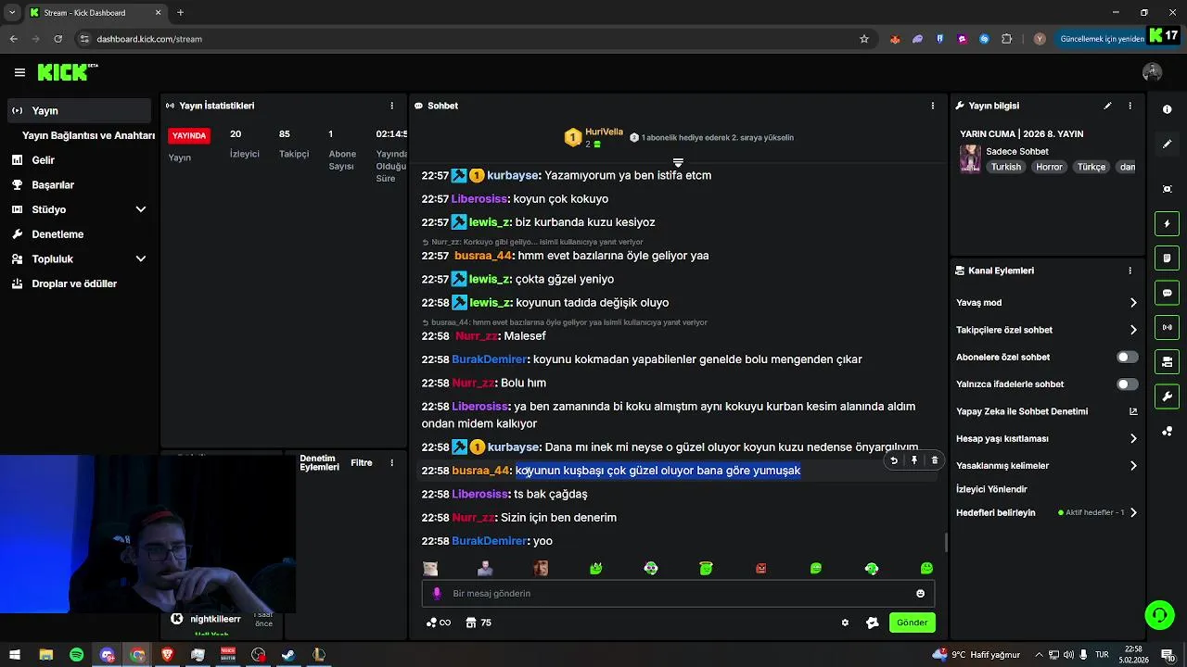This screenshot has width=1187, height=667.
Task: Insert the cat emote from the emote row
Action: click(430, 568)
